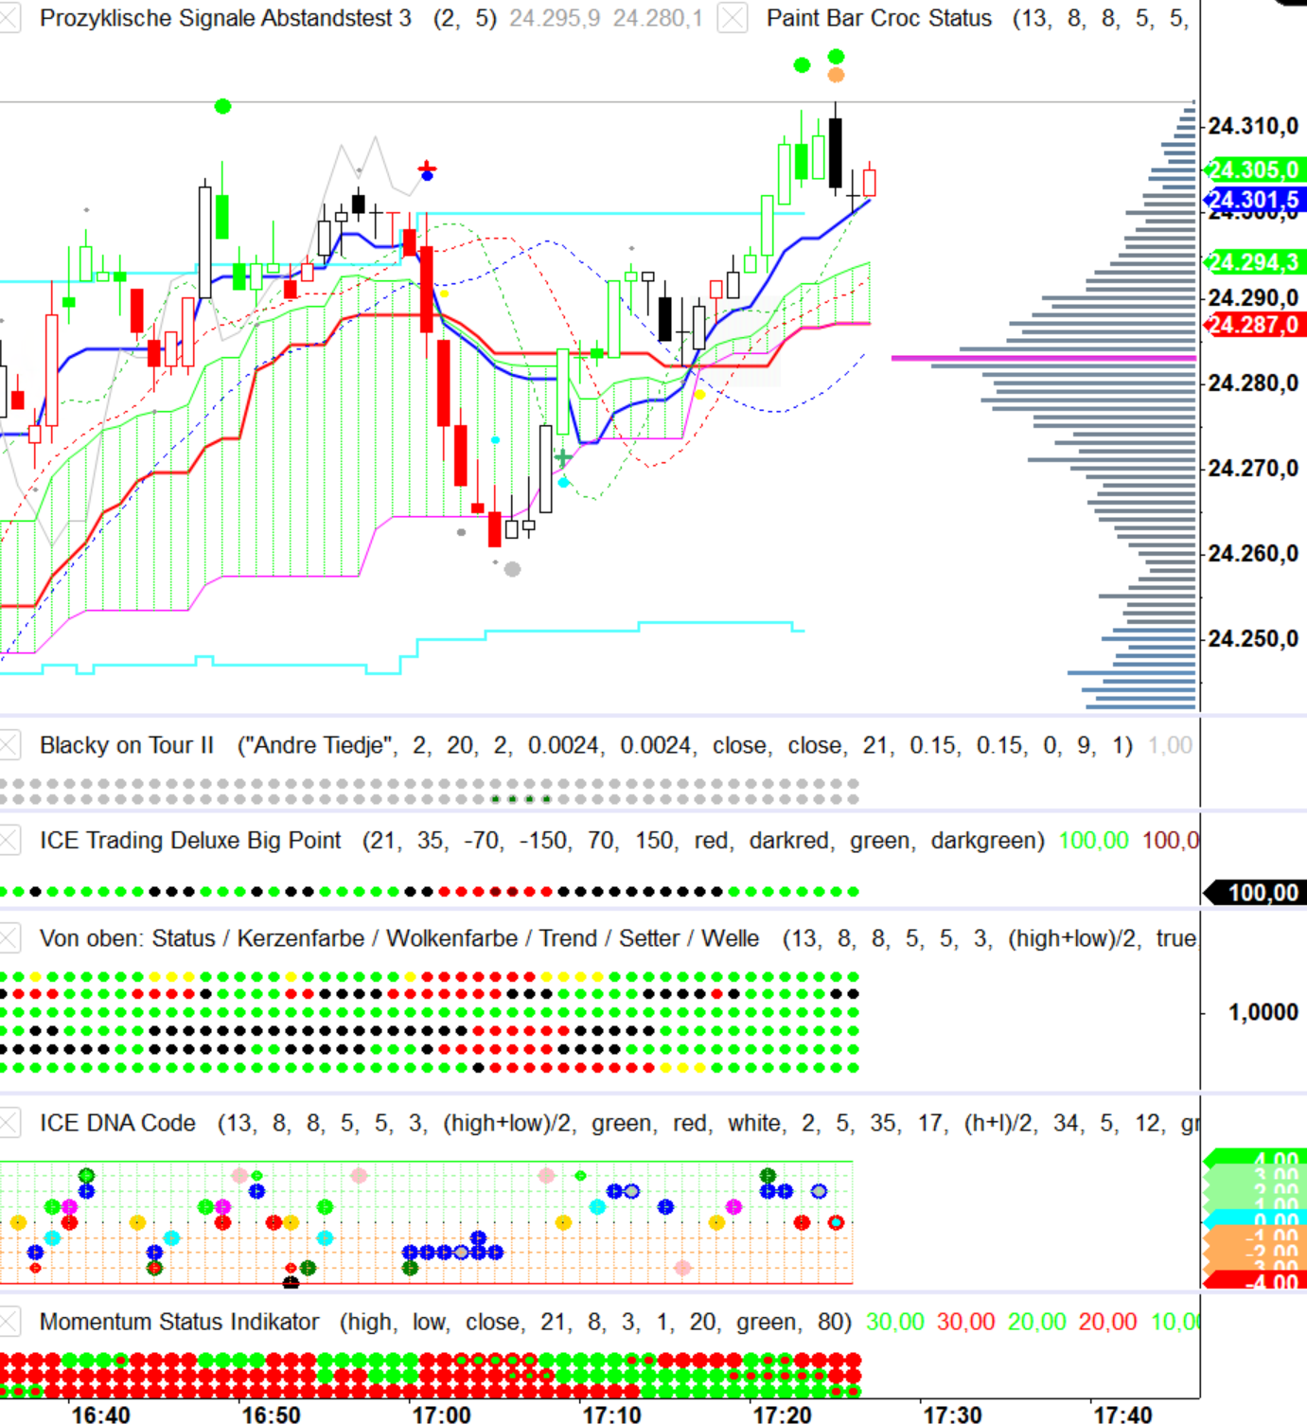Close the Momentum Status Indikator panel
Screen dimensions: 1307x1424
pyautogui.click(x=9, y=1322)
